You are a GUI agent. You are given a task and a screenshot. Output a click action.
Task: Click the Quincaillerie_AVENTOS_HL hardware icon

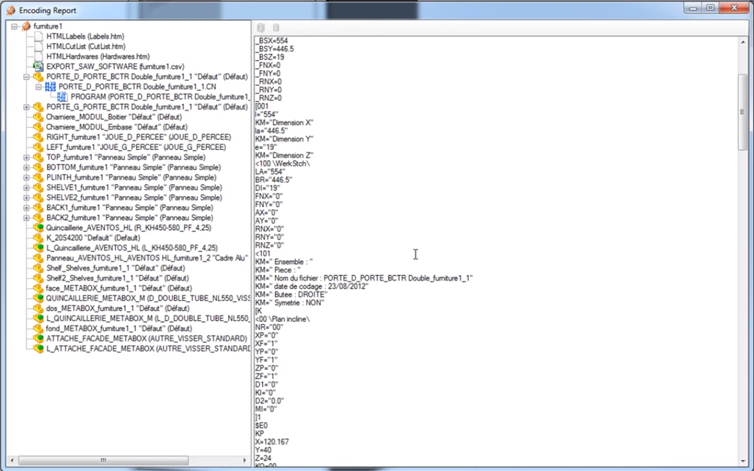(x=38, y=228)
